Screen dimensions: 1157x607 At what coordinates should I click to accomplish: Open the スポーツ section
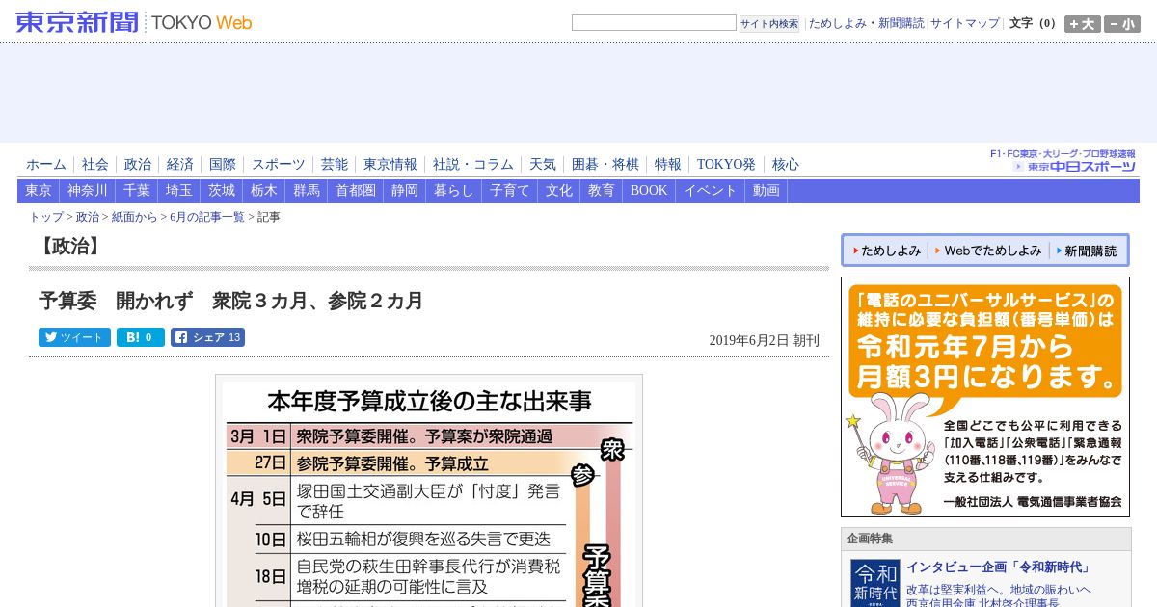tap(279, 165)
